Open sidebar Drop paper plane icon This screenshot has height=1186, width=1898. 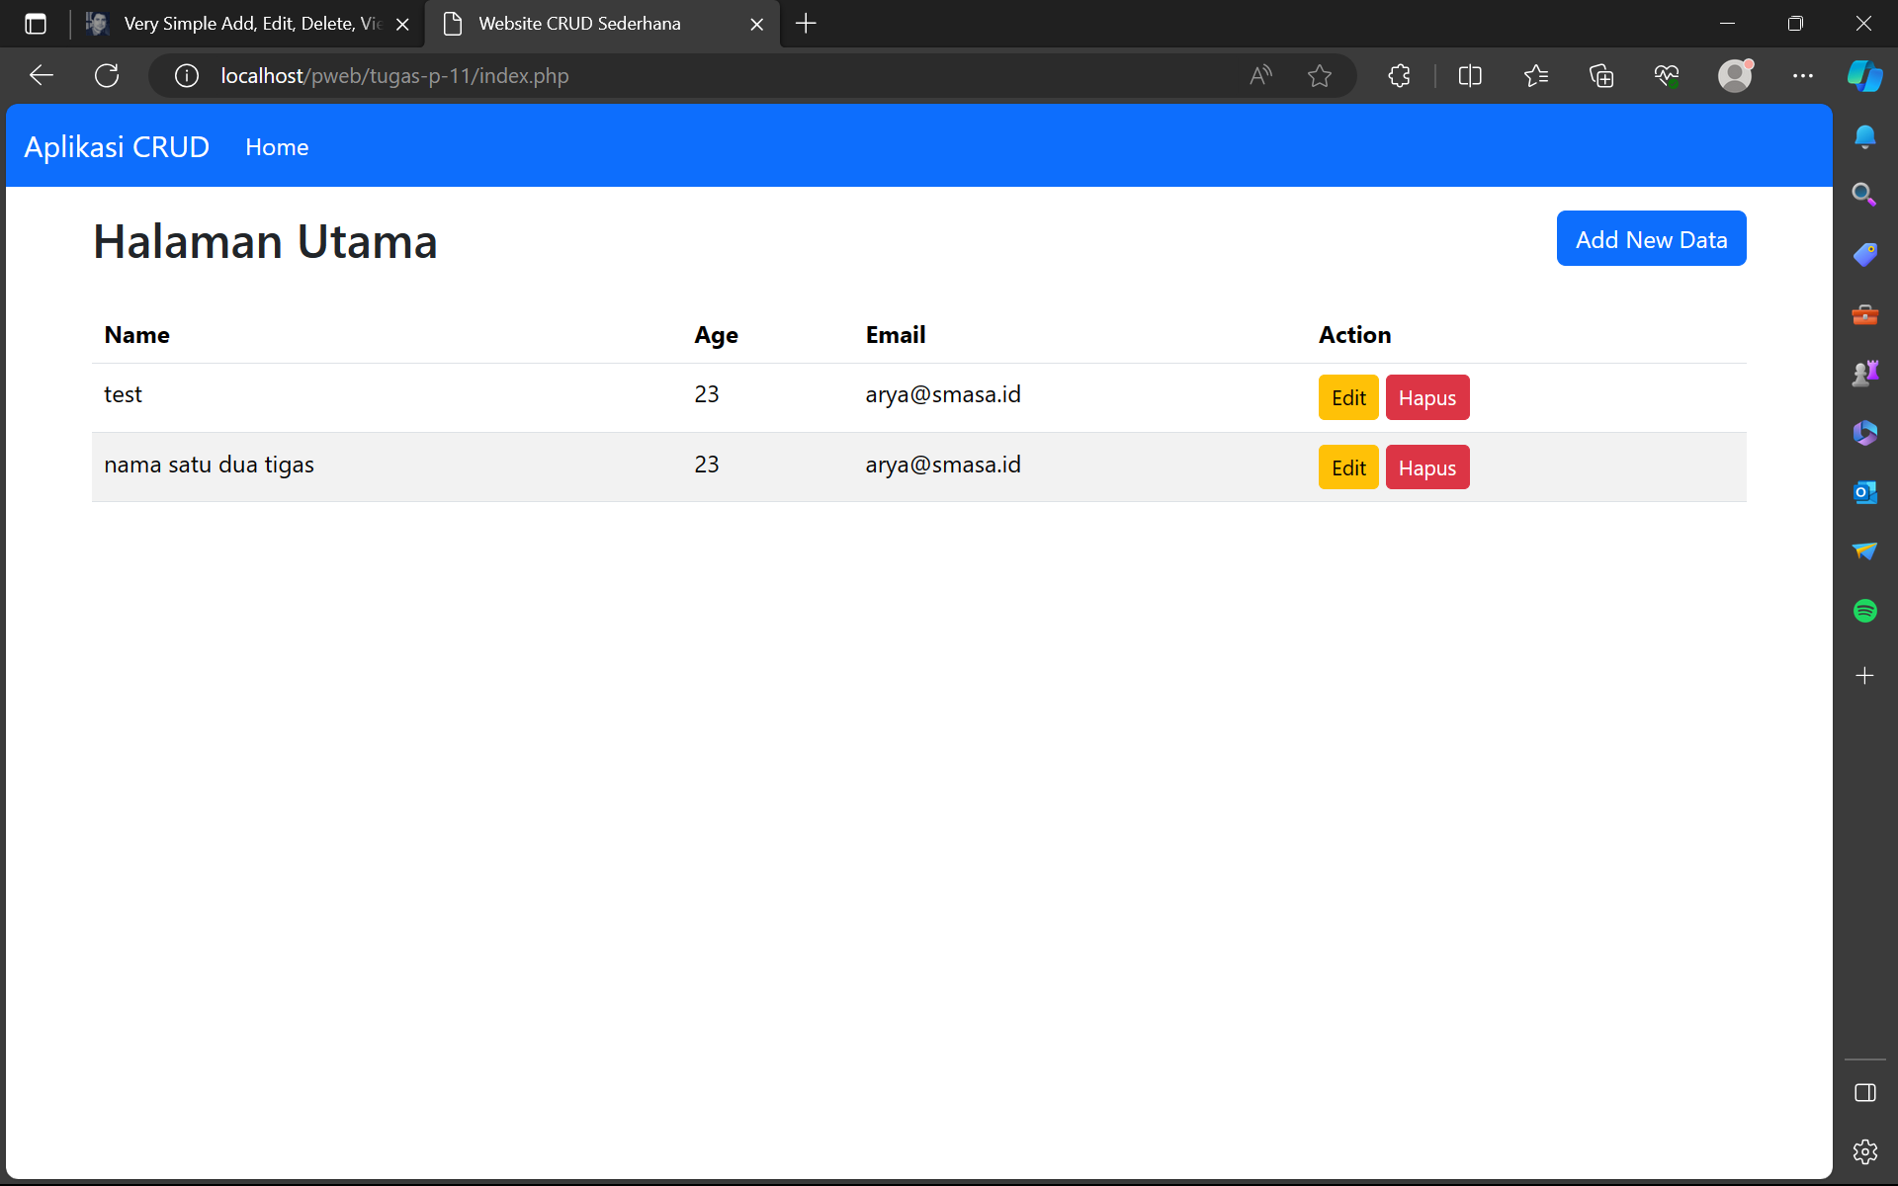pyautogui.click(x=1864, y=551)
